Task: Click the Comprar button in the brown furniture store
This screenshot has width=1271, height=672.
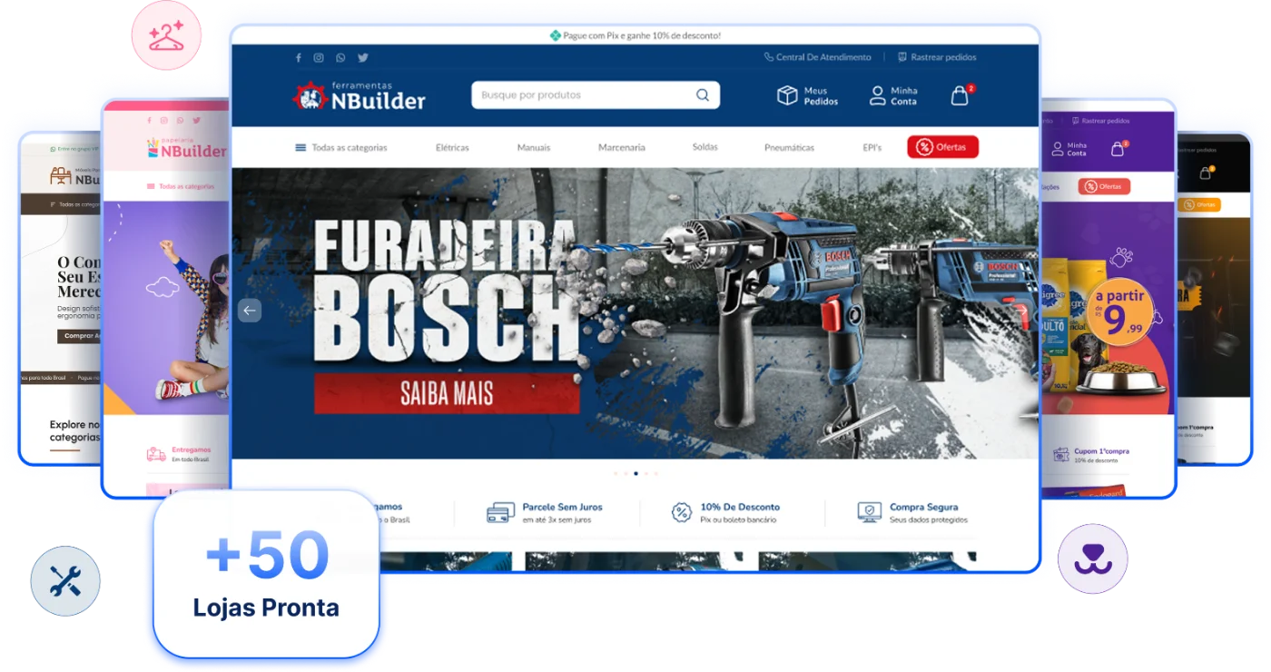Action: coord(80,336)
